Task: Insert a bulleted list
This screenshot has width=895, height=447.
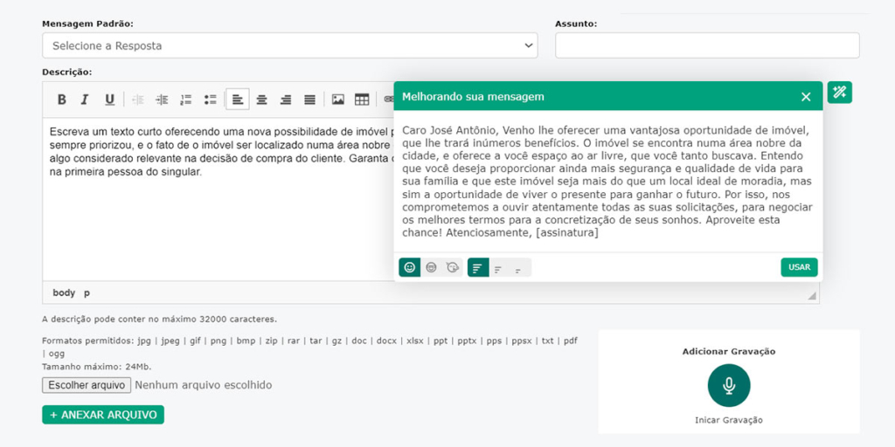Action: click(210, 100)
